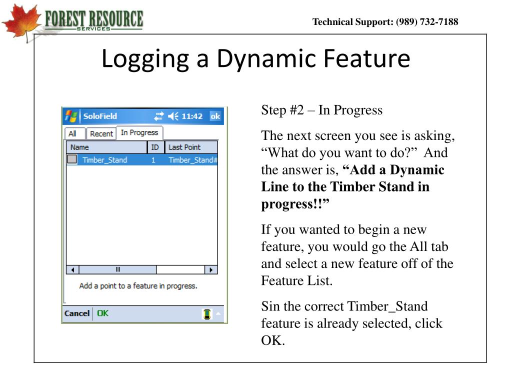Click the Last Point column header
Screen dimensions: 512x384
coord(191,147)
